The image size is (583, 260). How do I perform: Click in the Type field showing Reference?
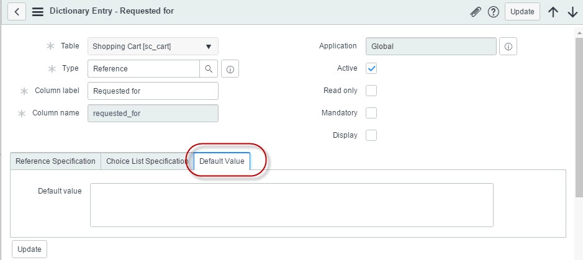pos(144,69)
